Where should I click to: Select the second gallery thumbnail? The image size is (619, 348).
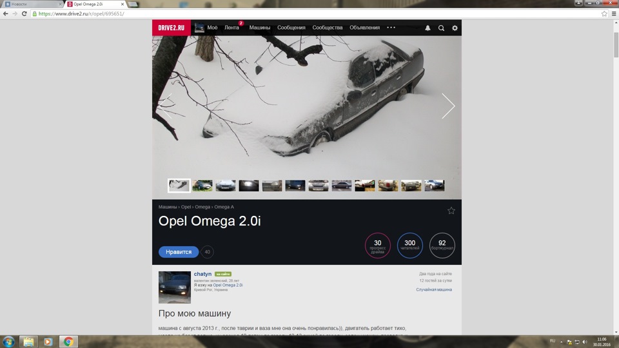coord(202,186)
